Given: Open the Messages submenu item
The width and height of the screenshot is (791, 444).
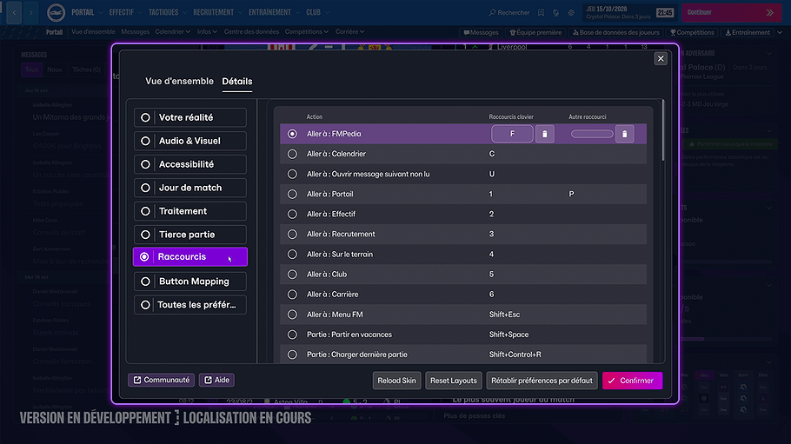Looking at the screenshot, I should point(136,32).
